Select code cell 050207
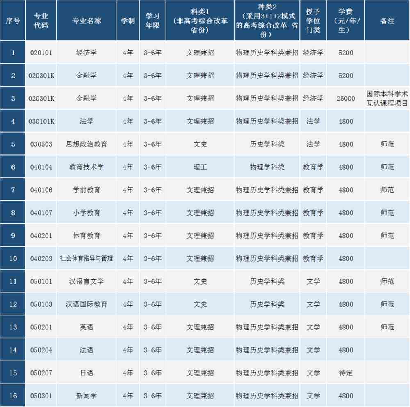Viewport: 410px width, 407px height. tap(41, 373)
